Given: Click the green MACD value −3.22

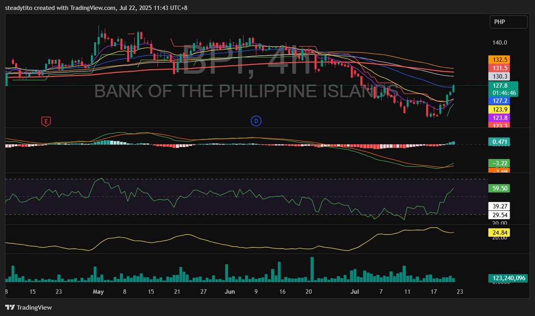Looking at the screenshot, I should click(x=499, y=163).
